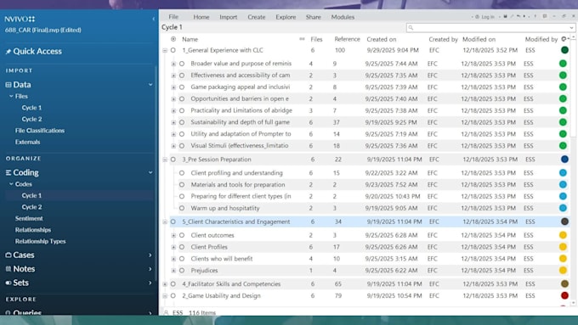The height and width of the screenshot is (325, 578).
Task: Click the Undo arrow in the top toolbar
Action: click(518, 16)
